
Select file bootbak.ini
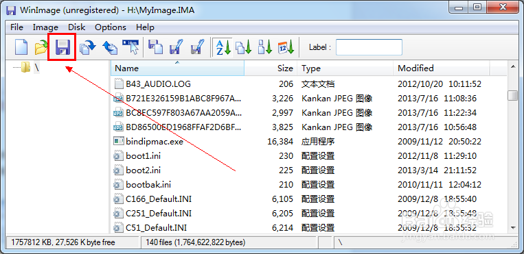tap(149, 184)
